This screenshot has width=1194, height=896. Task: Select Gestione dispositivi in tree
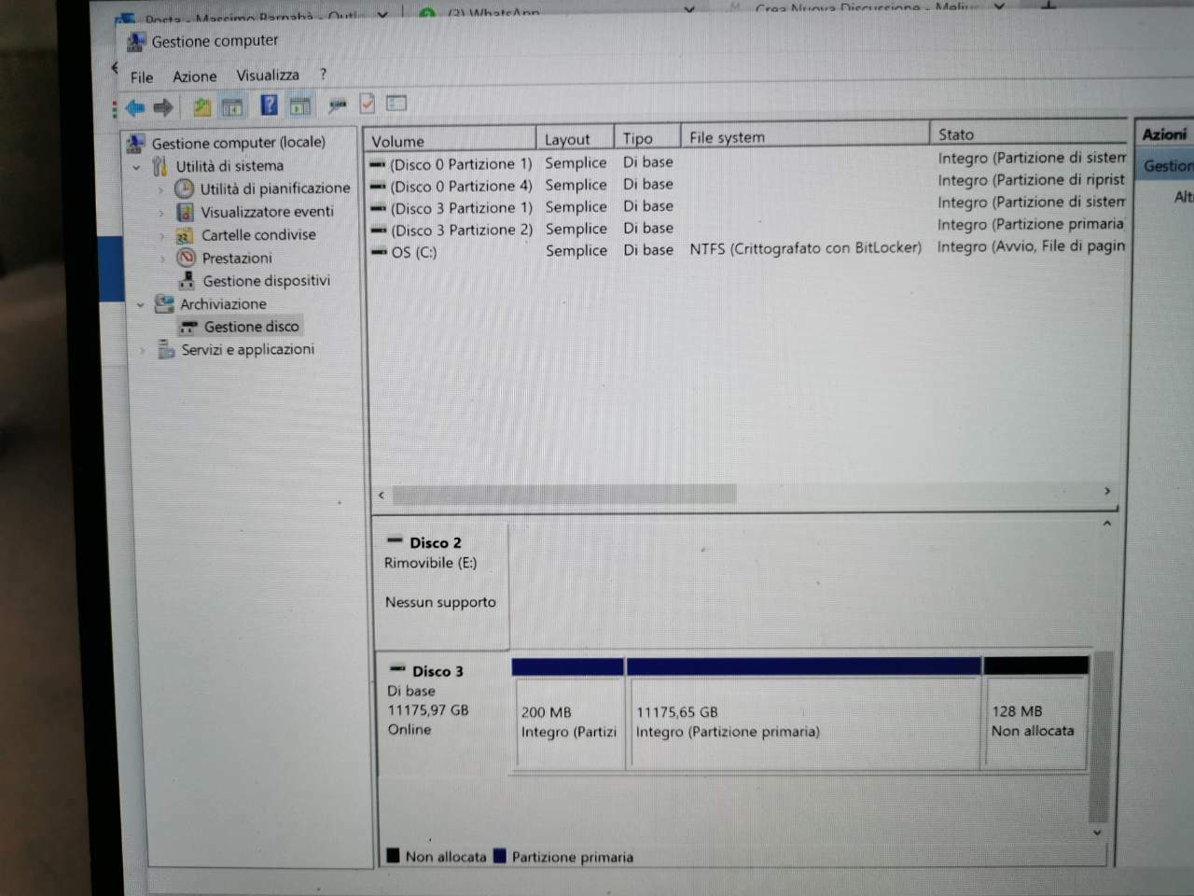pyautogui.click(x=266, y=281)
